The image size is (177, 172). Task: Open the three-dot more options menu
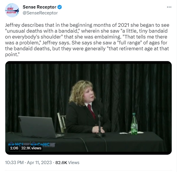click(x=169, y=7)
